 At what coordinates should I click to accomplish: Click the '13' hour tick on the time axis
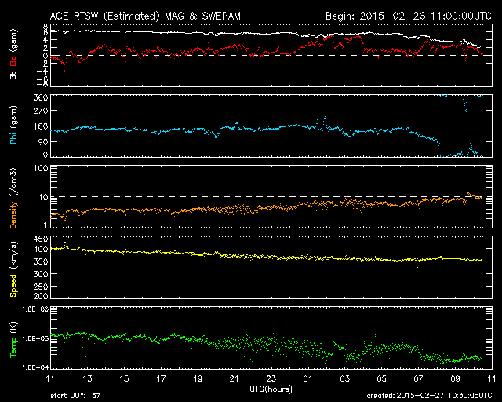[x=87, y=378]
